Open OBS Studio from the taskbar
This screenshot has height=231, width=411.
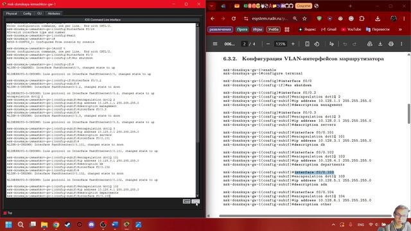pyautogui.click(x=103, y=225)
